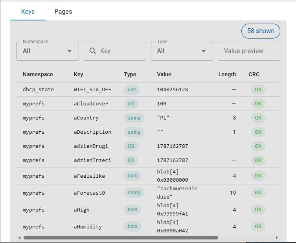Select the adzienDrugi key
Screen dimensions: 296x243
pos(91,146)
